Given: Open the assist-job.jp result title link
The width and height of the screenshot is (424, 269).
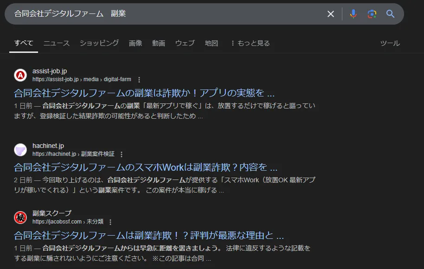Looking at the screenshot, I should tap(144, 93).
